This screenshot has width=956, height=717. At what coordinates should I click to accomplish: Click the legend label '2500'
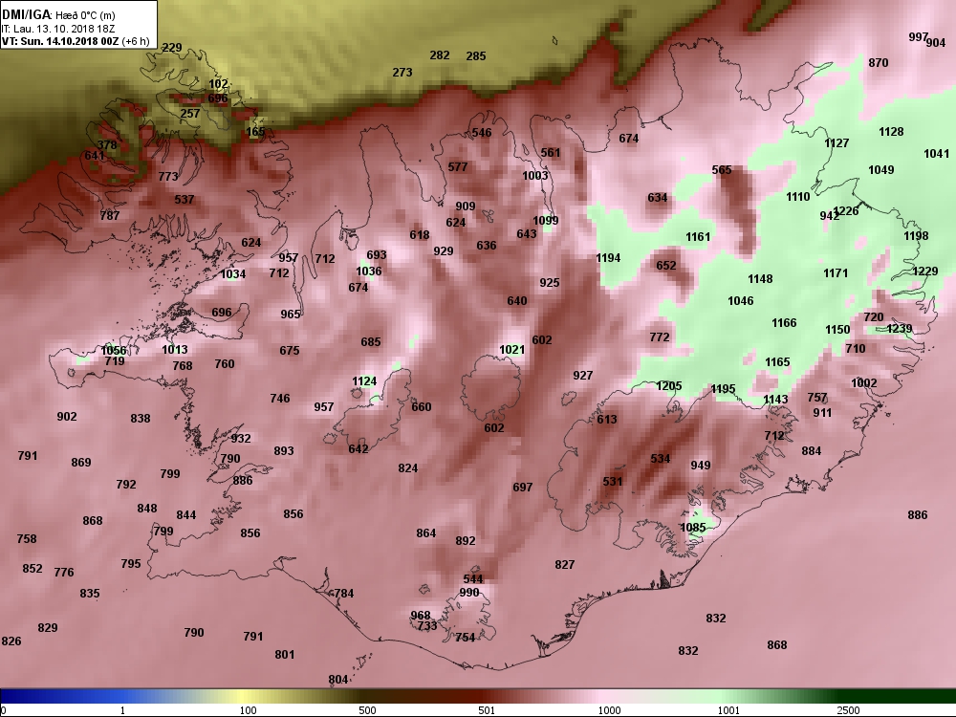coord(847,710)
